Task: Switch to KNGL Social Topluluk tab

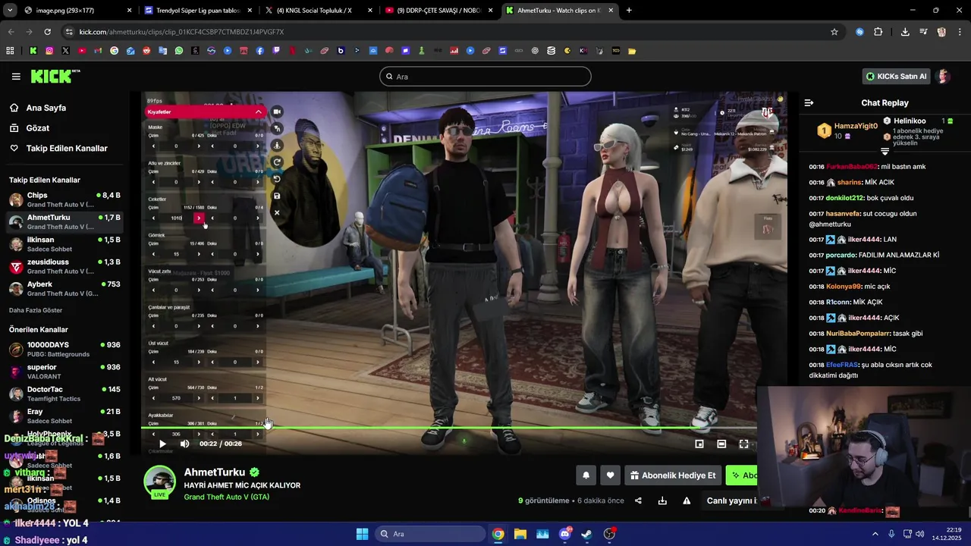Action: tap(319, 11)
